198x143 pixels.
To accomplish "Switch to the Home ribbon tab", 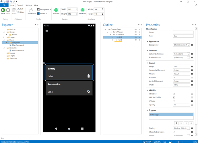I will (x=12, y=5).
